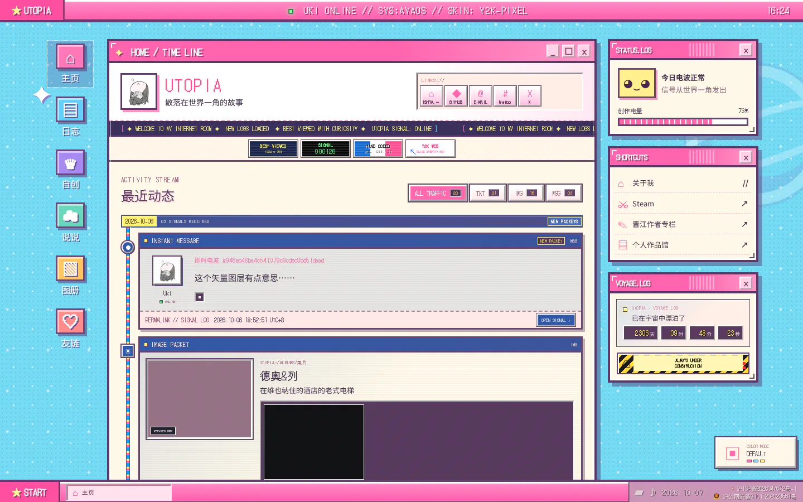Open the 说说 chat bubble desktop icon
This screenshot has height=502, width=803.
(70, 223)
